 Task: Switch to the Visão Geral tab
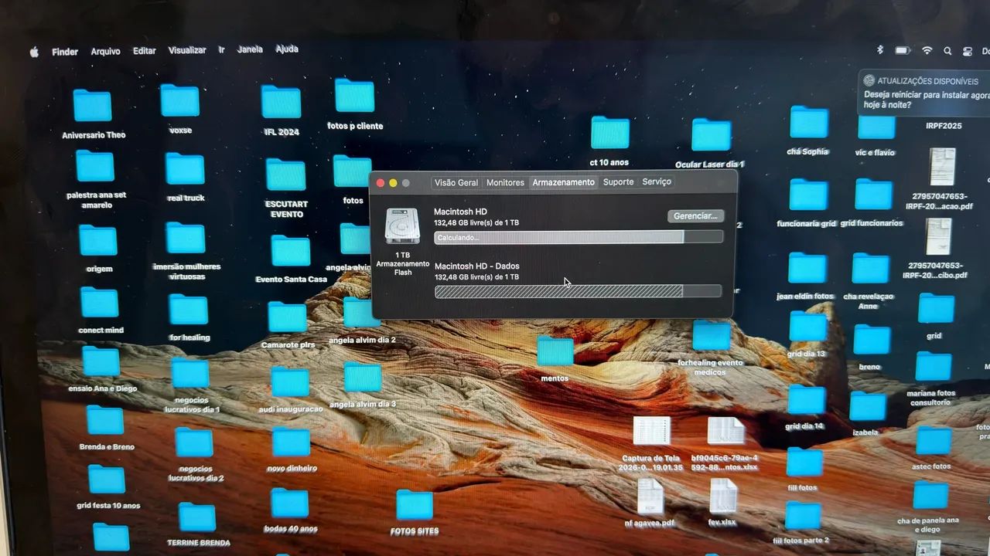pyautogui.click(x=456, y=183)
